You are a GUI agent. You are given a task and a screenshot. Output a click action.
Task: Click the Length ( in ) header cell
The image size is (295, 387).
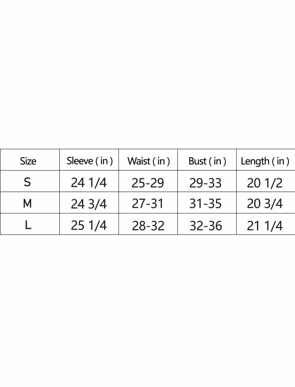[265, 161]
